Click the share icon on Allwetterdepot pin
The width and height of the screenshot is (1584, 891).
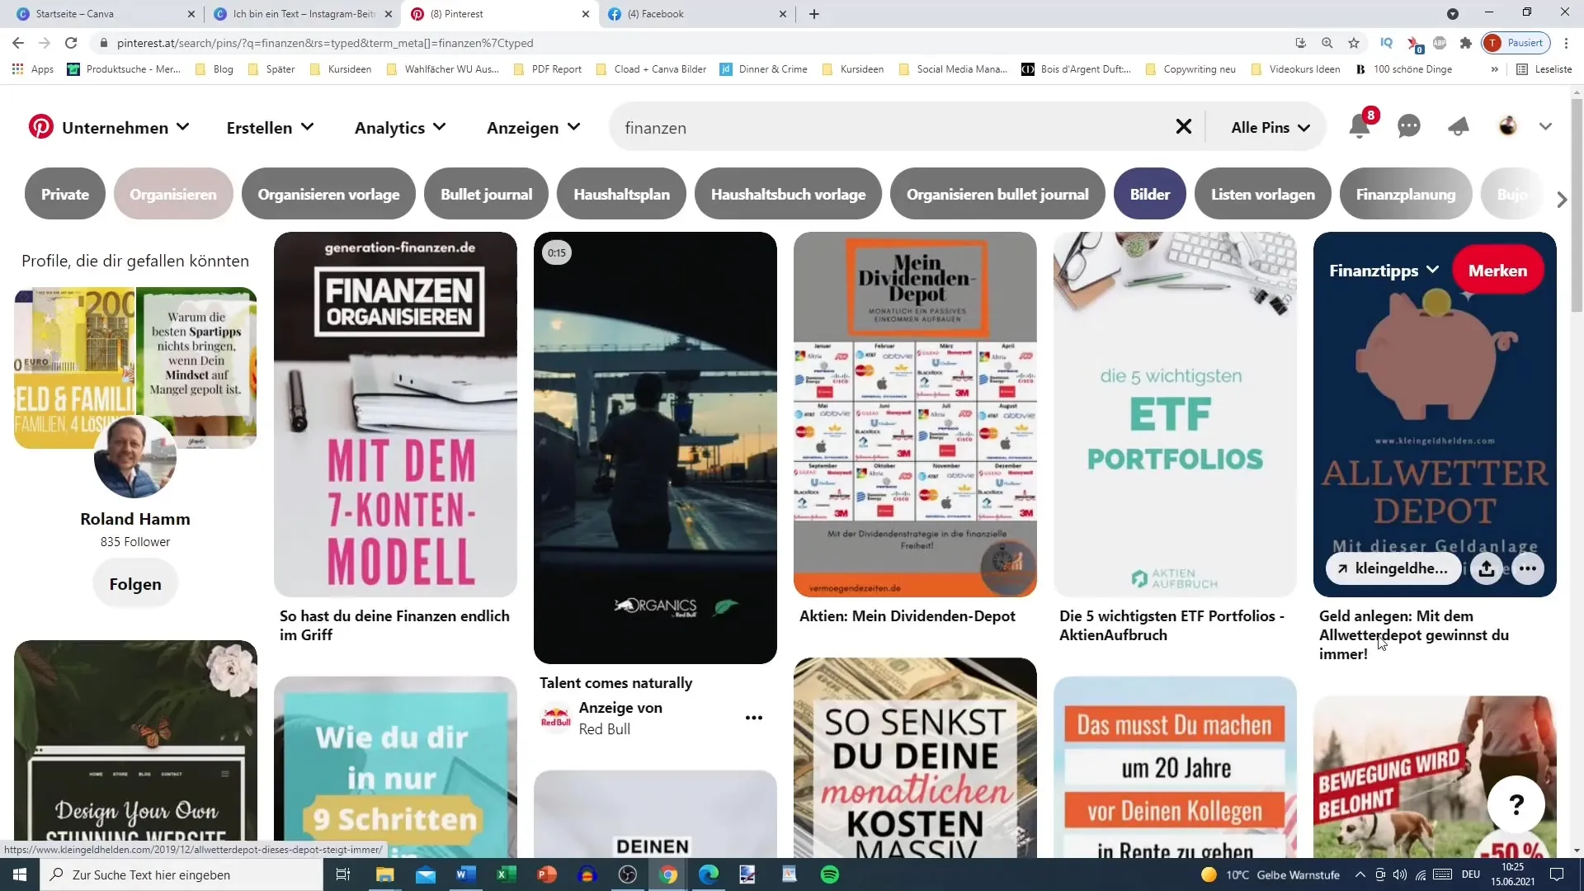point(1486,568)
